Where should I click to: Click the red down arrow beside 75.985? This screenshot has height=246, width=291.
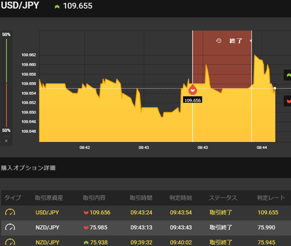tap(86, 228)
